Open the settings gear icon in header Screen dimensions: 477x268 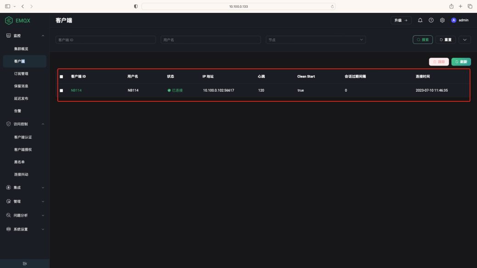coord(442,20)
